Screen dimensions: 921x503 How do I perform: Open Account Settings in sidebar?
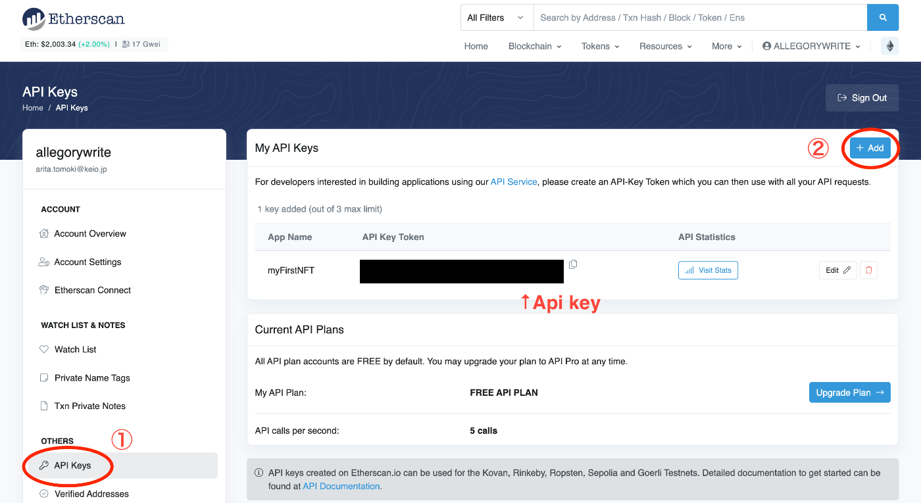point(87,262)
